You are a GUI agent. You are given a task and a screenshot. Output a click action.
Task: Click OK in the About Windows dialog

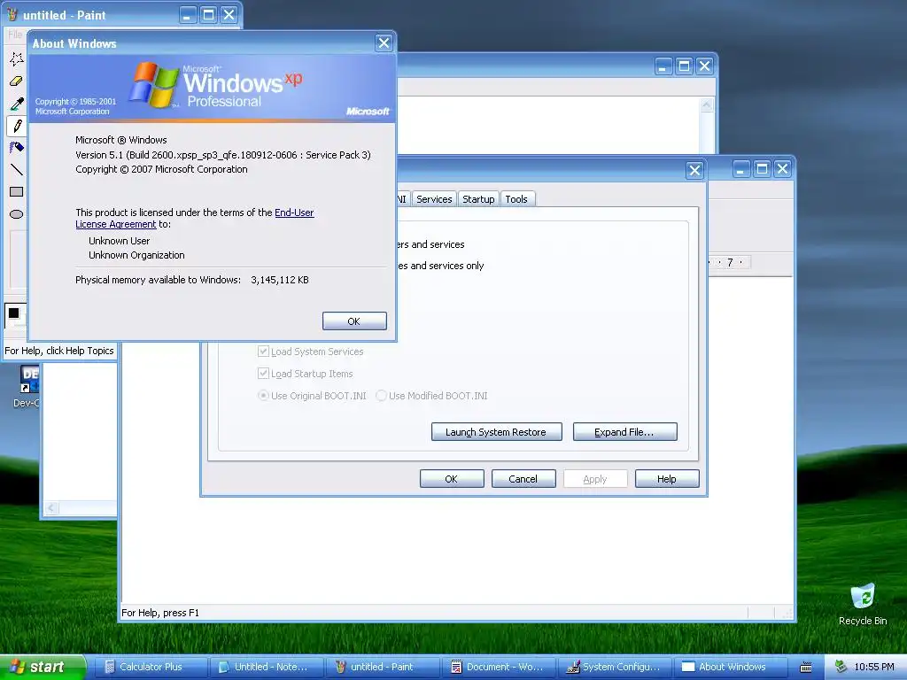(x=354, y=321)
